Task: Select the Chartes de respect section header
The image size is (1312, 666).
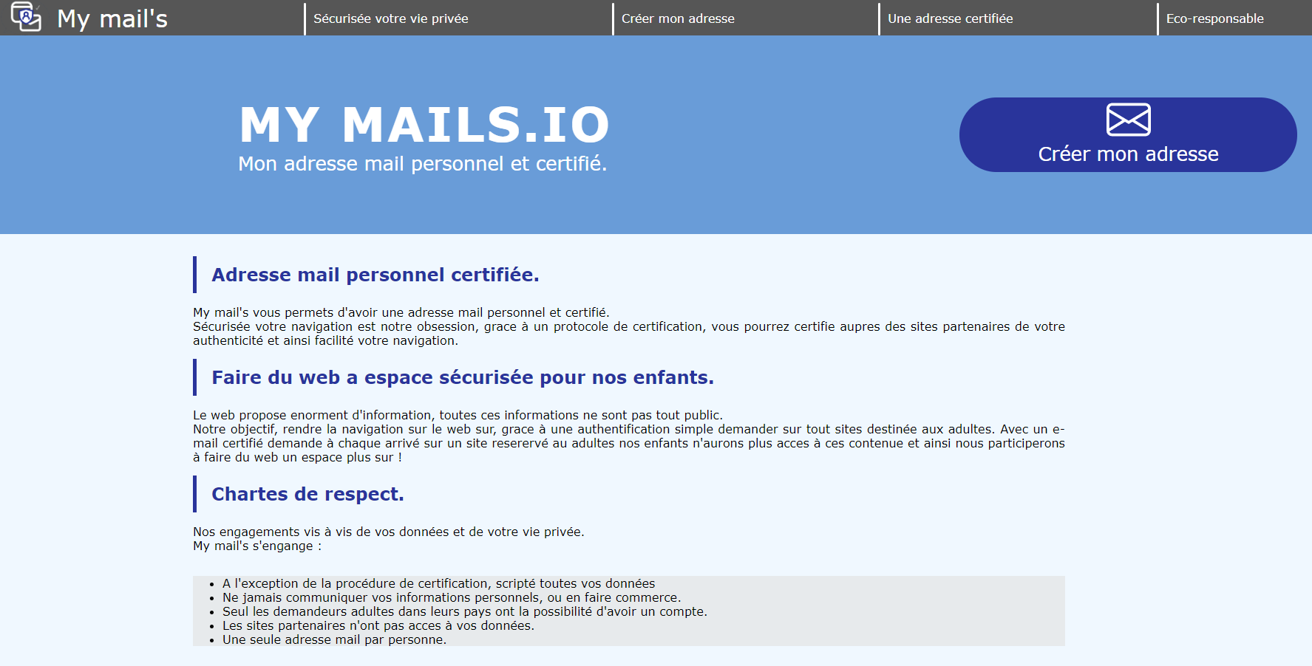Action: pyautogui.click(x=307, y=493)
